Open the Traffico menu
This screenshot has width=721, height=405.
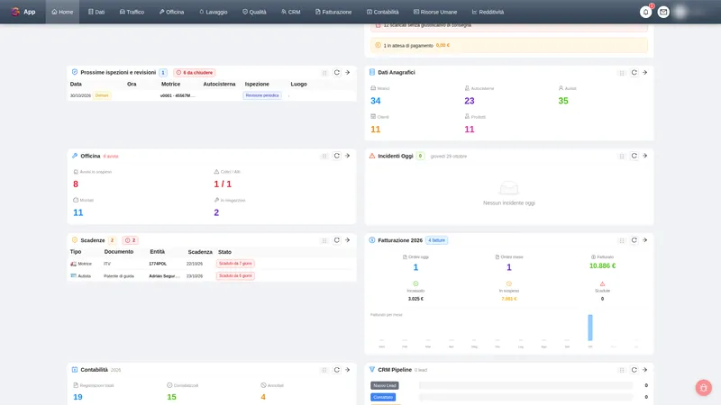[x=132, y=12]
